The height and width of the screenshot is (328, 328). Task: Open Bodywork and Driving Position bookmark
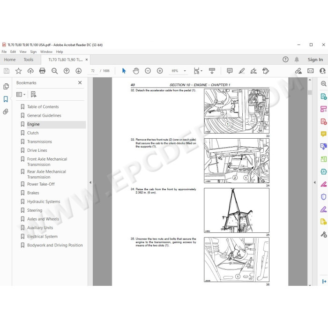click(55, 245)
